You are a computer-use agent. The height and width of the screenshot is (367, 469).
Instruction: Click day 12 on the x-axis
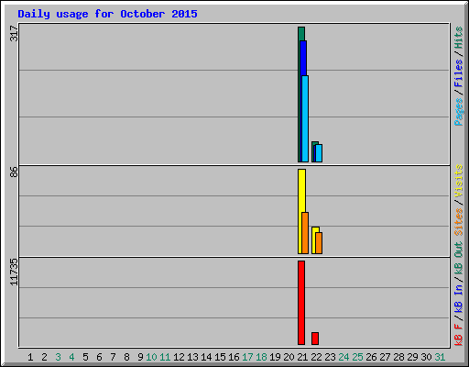179,357
